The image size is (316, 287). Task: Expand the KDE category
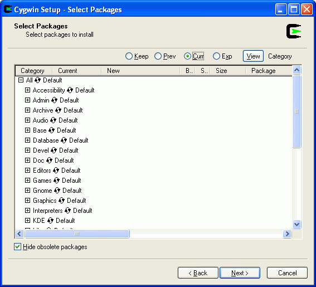click(27, 221)
